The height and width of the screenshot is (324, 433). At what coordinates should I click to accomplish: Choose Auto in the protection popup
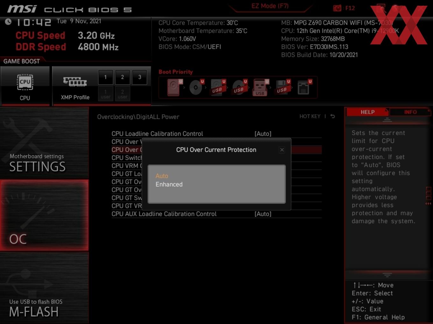pos(162,176)
